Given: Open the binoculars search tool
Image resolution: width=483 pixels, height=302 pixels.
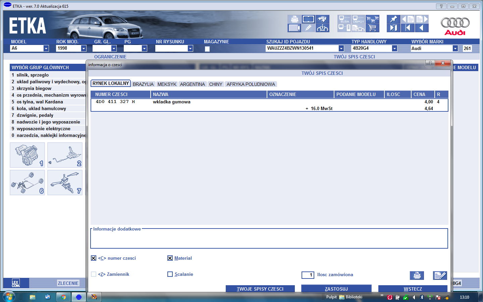Looking at the screenshot, I should (322, 19).
